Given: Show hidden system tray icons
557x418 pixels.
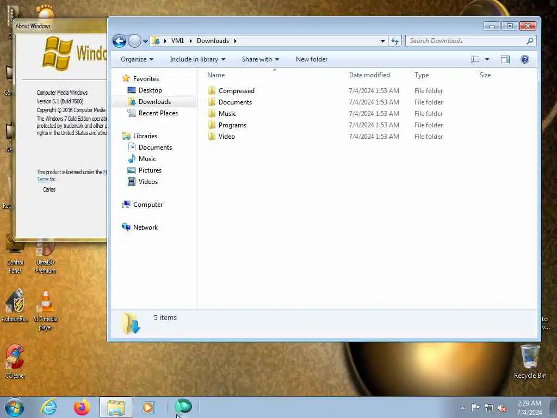Looking at the screenshot, I should 462,408.
